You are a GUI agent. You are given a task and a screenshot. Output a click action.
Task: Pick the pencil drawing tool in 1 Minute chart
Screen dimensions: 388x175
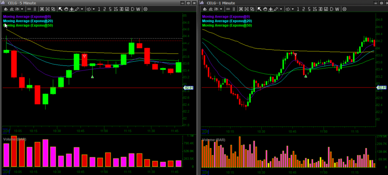pyautogui.click(x=275, y=9)
